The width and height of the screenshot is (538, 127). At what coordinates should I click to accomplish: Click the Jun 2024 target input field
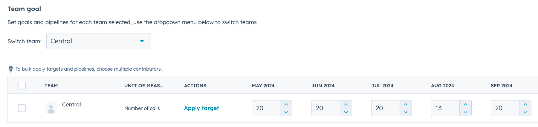(x=325, y=108)
